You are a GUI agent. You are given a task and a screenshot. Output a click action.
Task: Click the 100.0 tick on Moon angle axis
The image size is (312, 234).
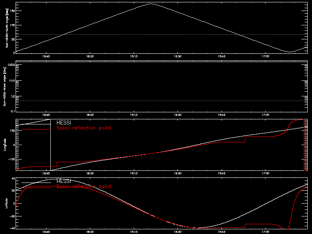pyautogui.click(x=11, y=65)
